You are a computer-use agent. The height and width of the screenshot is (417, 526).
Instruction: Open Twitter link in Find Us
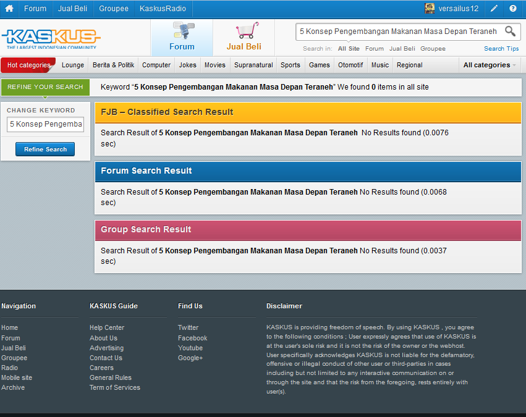(188, 327)
